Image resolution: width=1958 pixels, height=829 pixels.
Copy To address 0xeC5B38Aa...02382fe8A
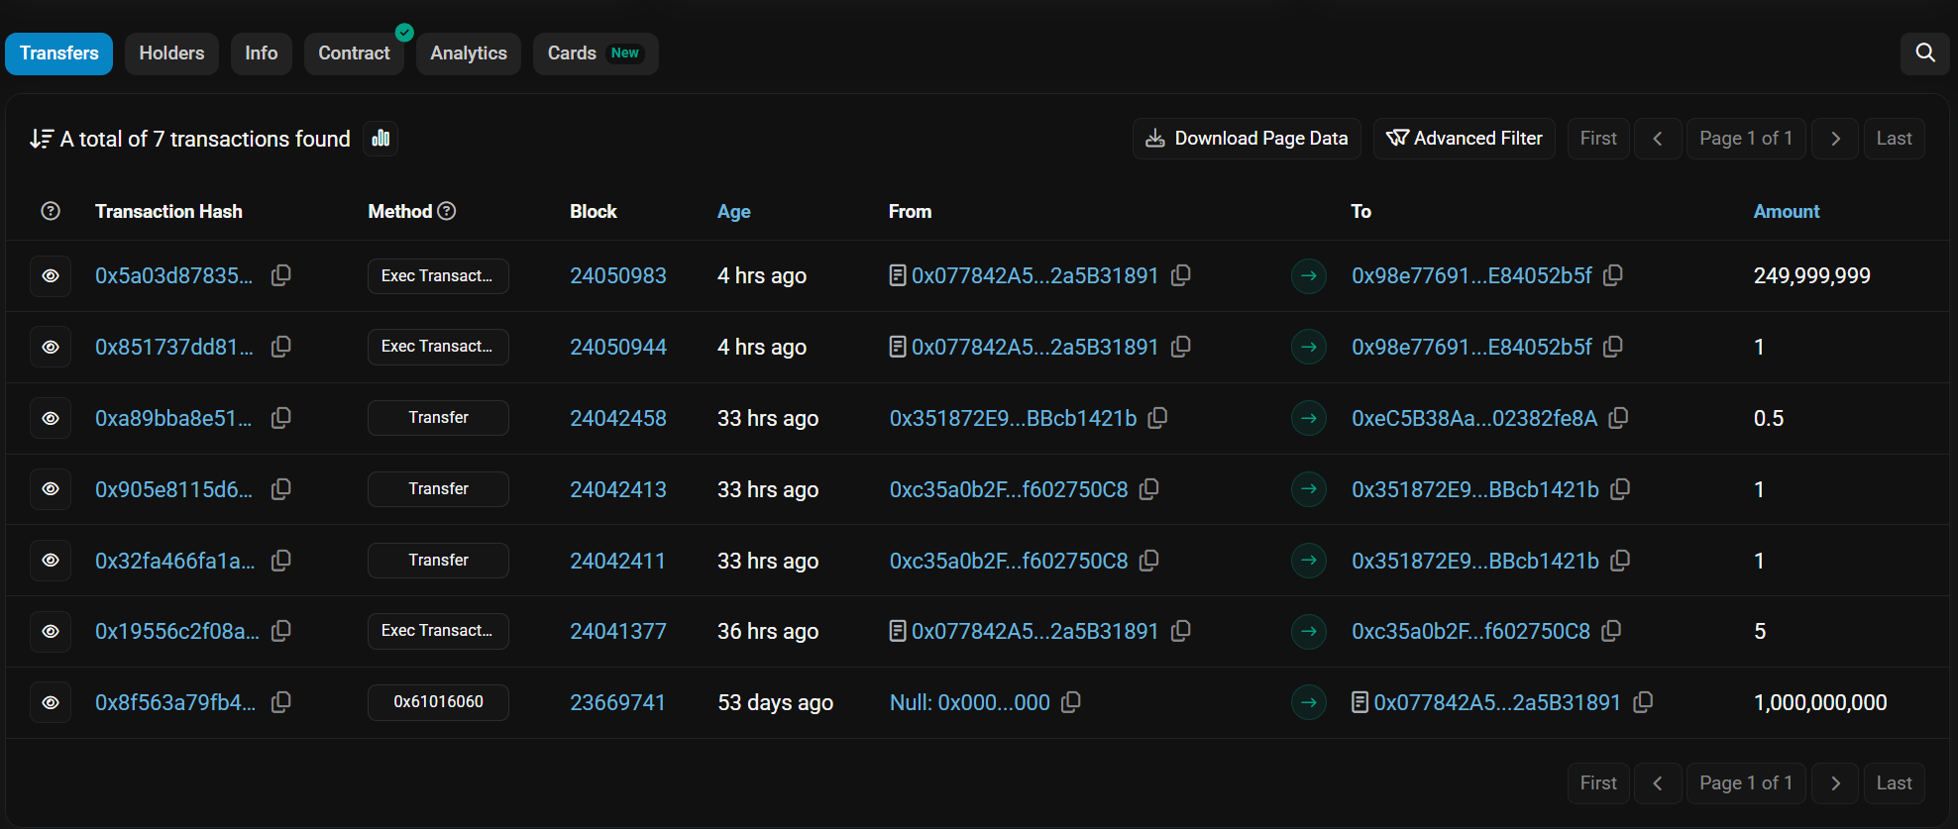click(1618, 418)
